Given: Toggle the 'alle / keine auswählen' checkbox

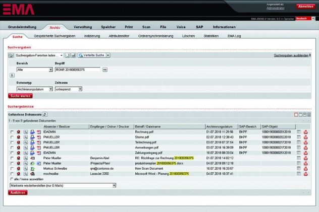Looking at the screenshot, I should coord(12,178).
